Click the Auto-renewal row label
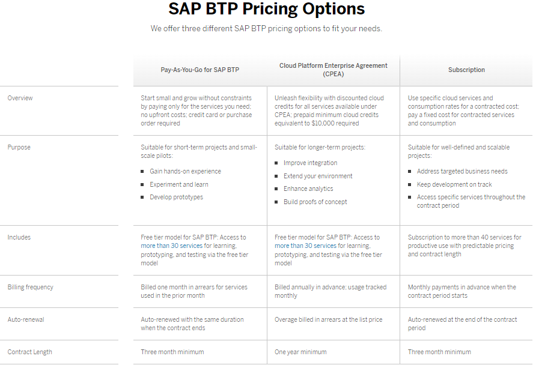The width and height of the screenshot is (533, 368). (26, 319)
